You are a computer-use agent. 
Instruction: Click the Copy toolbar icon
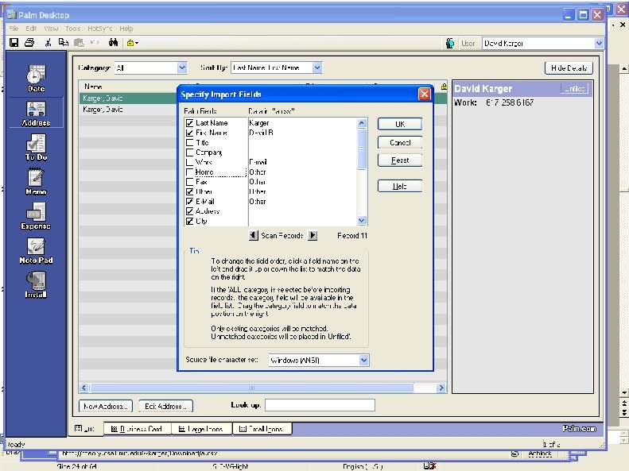(64, 42)
